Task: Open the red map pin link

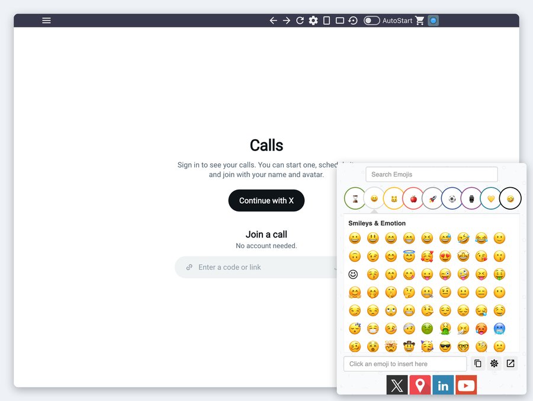Action: 420,386
